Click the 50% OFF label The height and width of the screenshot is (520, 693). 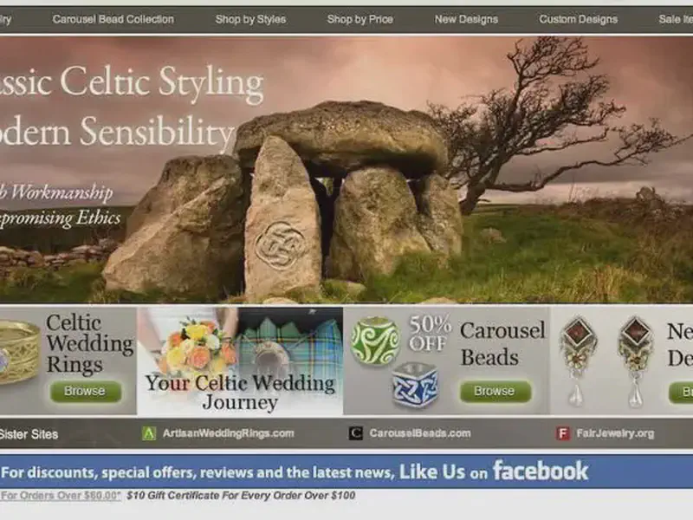tap(429, 334)
